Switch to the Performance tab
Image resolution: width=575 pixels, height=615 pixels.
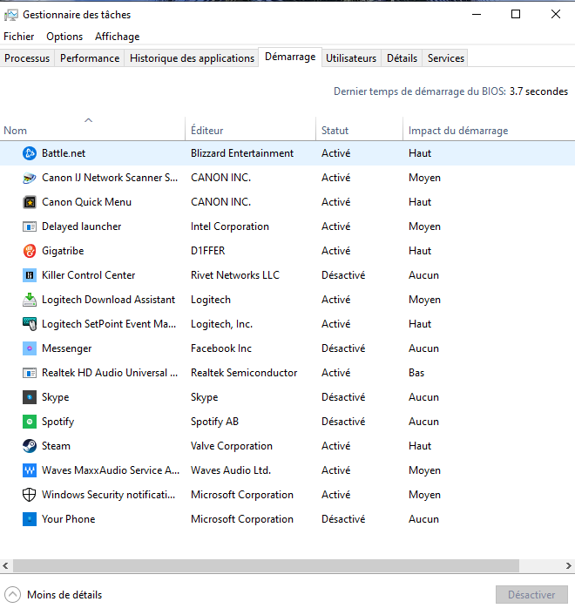90,58
